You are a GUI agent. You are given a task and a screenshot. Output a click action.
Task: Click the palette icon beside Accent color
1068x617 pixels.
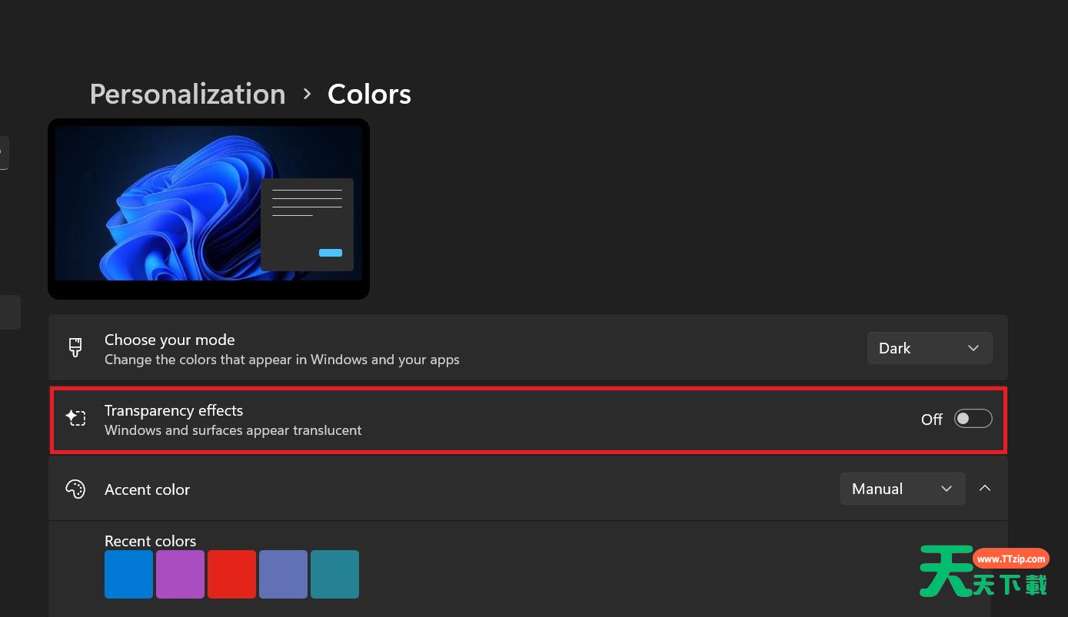pos(75,489)
